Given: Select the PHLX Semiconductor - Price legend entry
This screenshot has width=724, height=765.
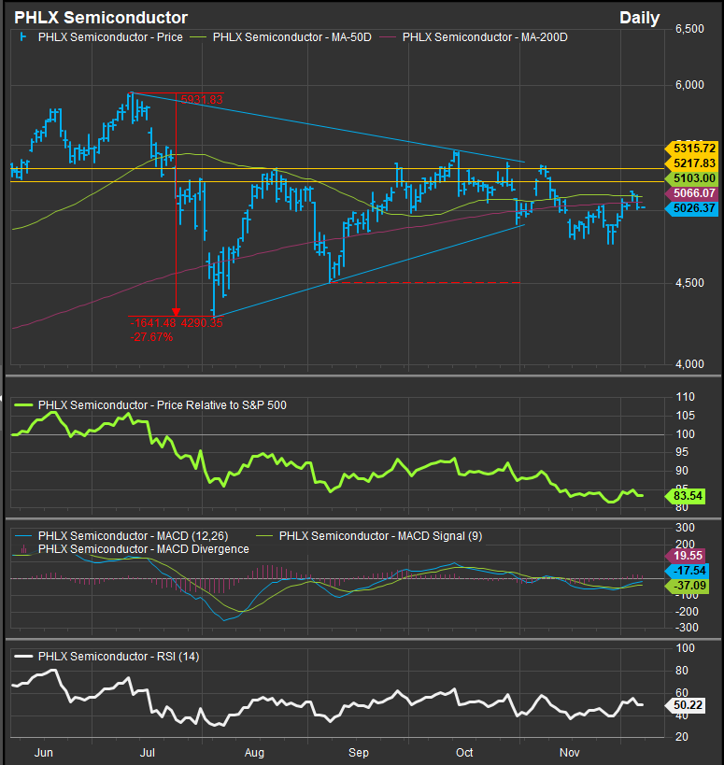Looking at the screenshot, I should (110, 37).
